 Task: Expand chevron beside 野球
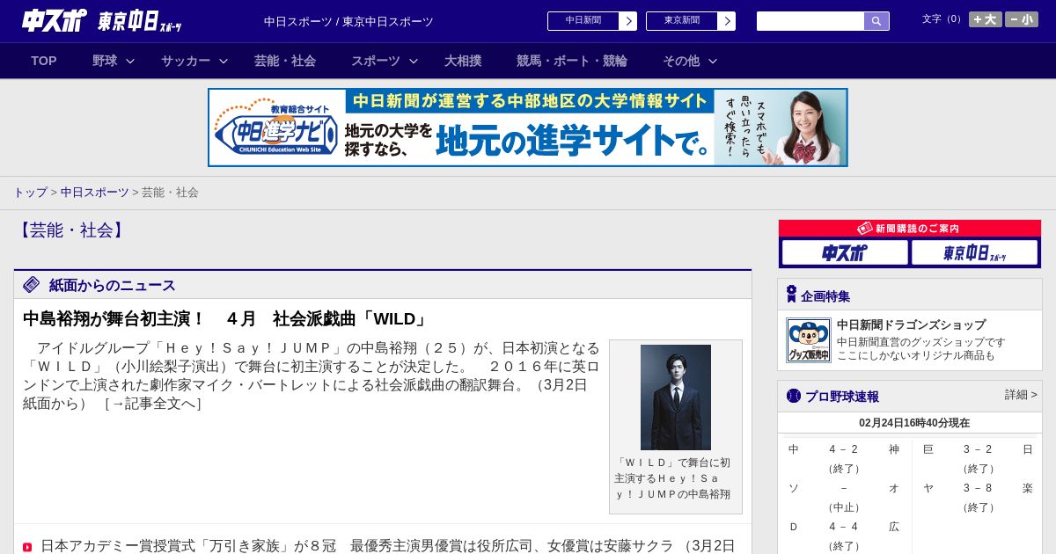click(130, 62)
